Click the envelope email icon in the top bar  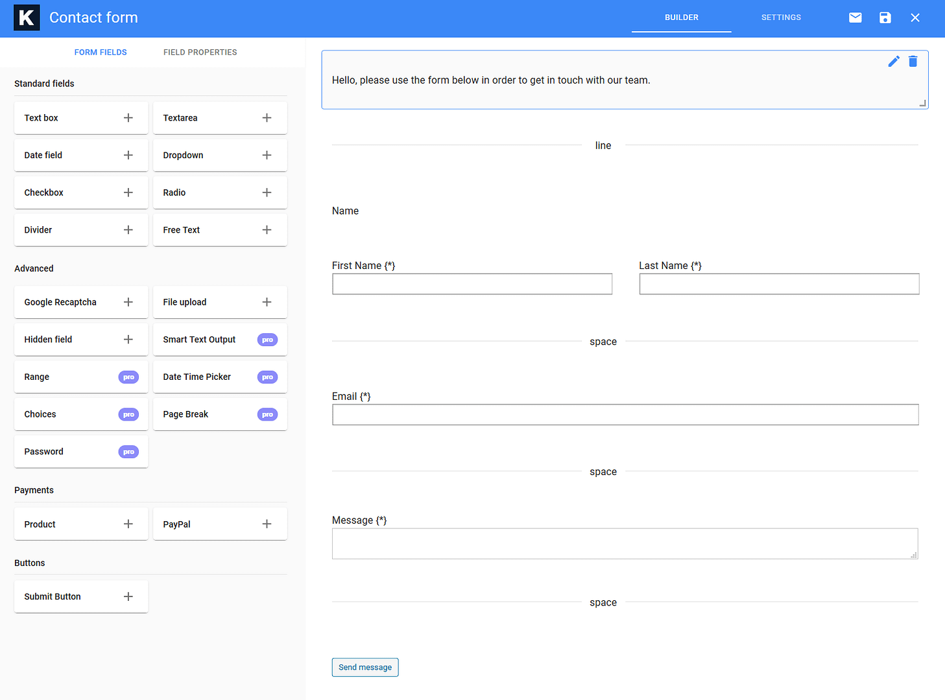point(855,17)
